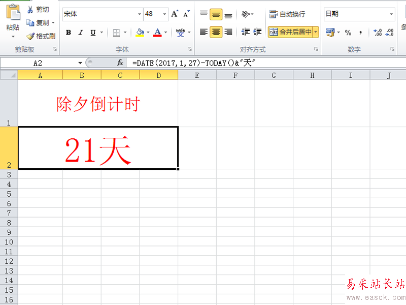The height and width of the screenshot is (305, 406).
Task: Click the phonetic guide (wén) icon
Action: [x=180, y=33]
